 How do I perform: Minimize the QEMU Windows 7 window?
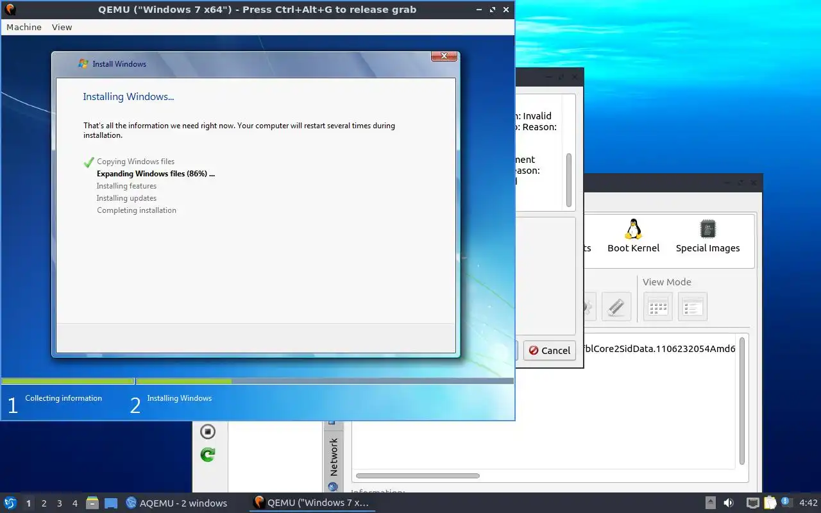point(479,10)
